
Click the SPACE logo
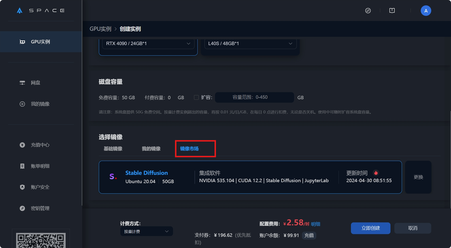click(41, 11)
